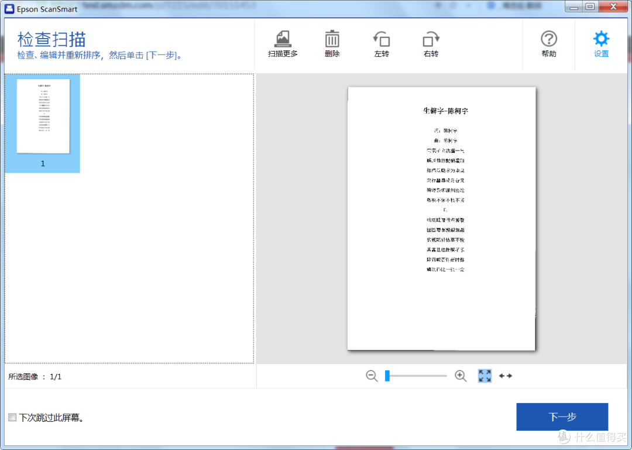
Task: Delete the selected page with 删除
Action: coord(332,43)
